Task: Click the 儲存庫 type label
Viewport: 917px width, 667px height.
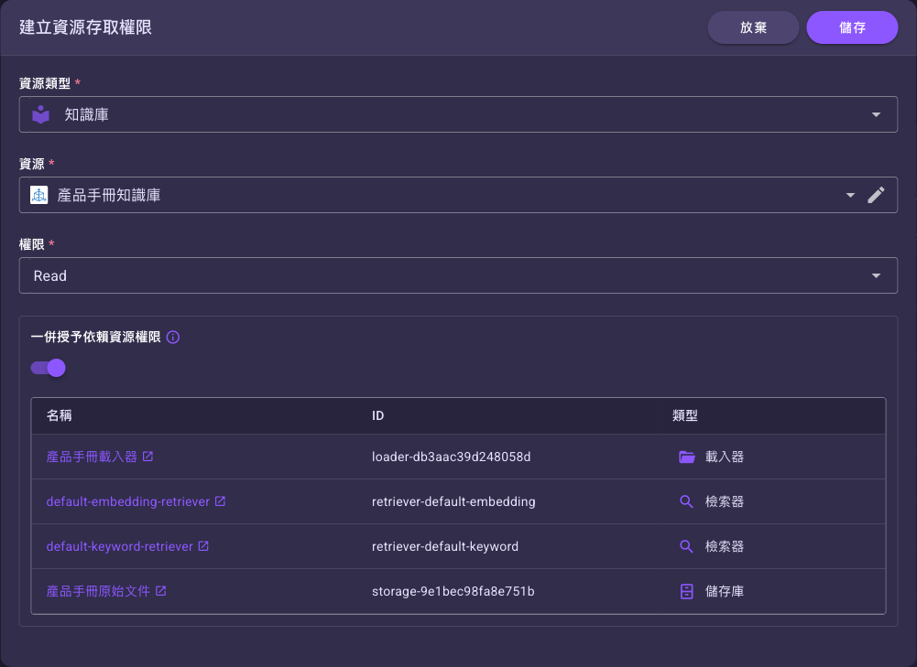Action: tap(725, 592)
